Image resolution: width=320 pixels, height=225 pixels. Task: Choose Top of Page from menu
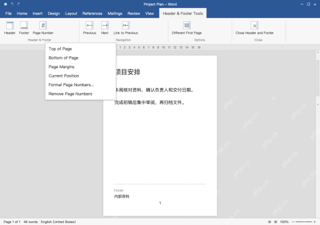pyautogui.click(x=81, y=49)
